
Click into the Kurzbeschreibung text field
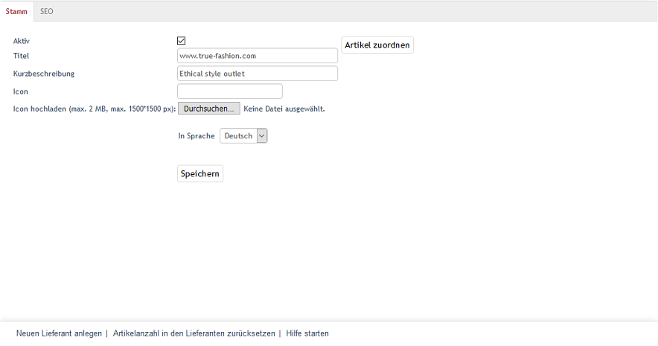pos(257,74)
